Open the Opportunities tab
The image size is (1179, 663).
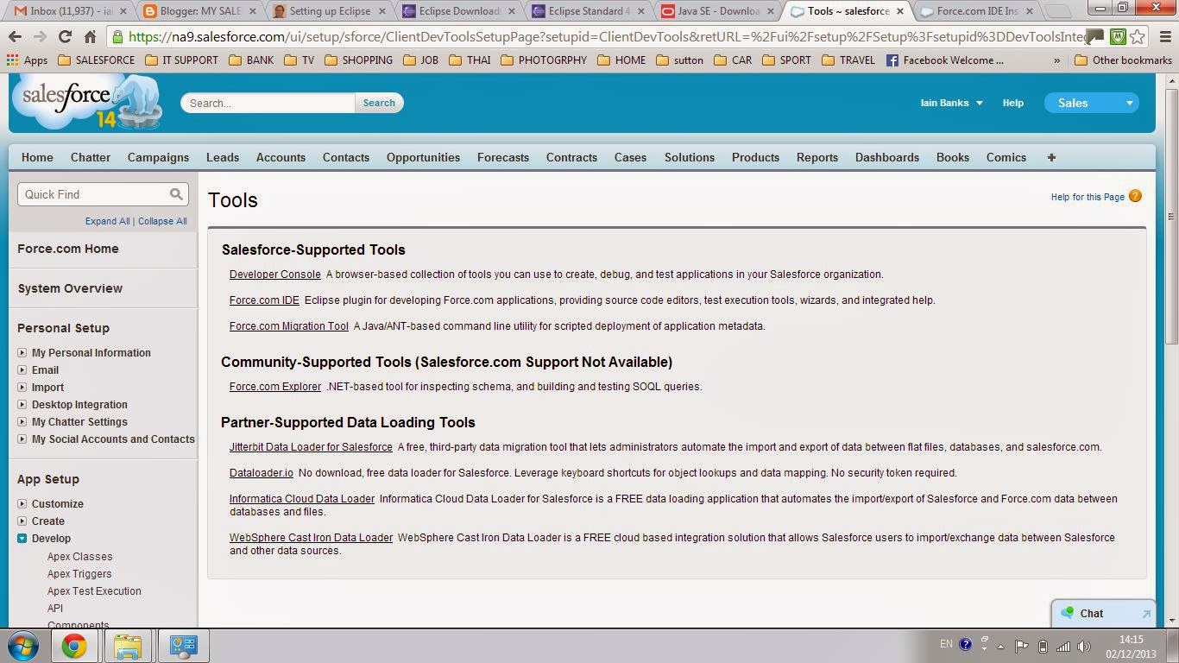point(423,157)
